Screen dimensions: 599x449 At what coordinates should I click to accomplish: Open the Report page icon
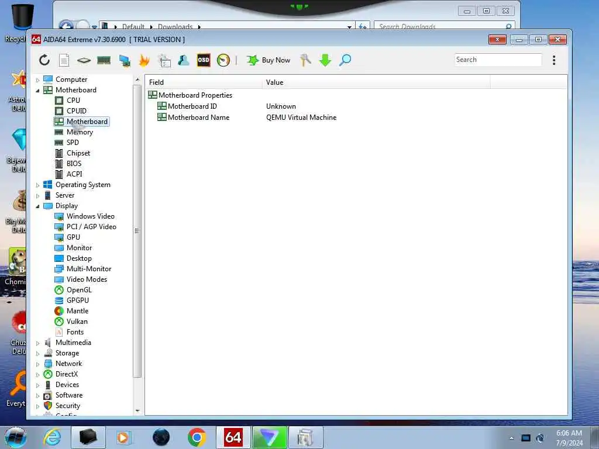(x=64, y=60)
